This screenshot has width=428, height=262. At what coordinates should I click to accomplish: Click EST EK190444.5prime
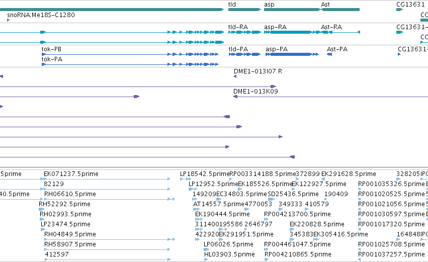point(222,214)
